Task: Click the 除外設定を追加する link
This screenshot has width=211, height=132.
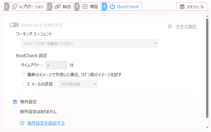Action: [46, 123]
